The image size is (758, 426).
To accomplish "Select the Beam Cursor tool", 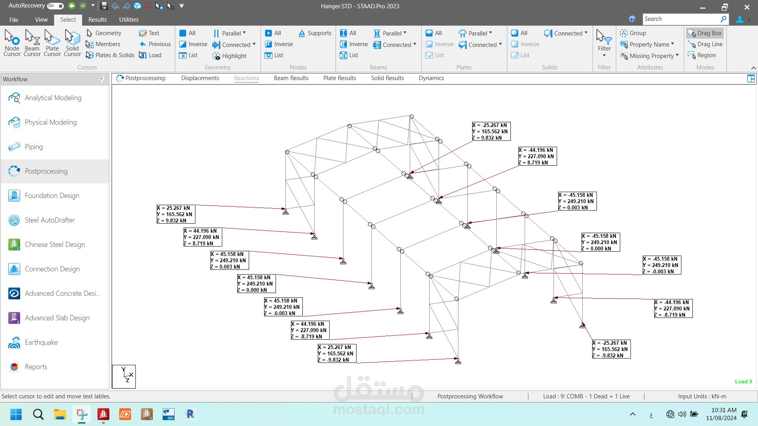I will [x=32, y=43].
